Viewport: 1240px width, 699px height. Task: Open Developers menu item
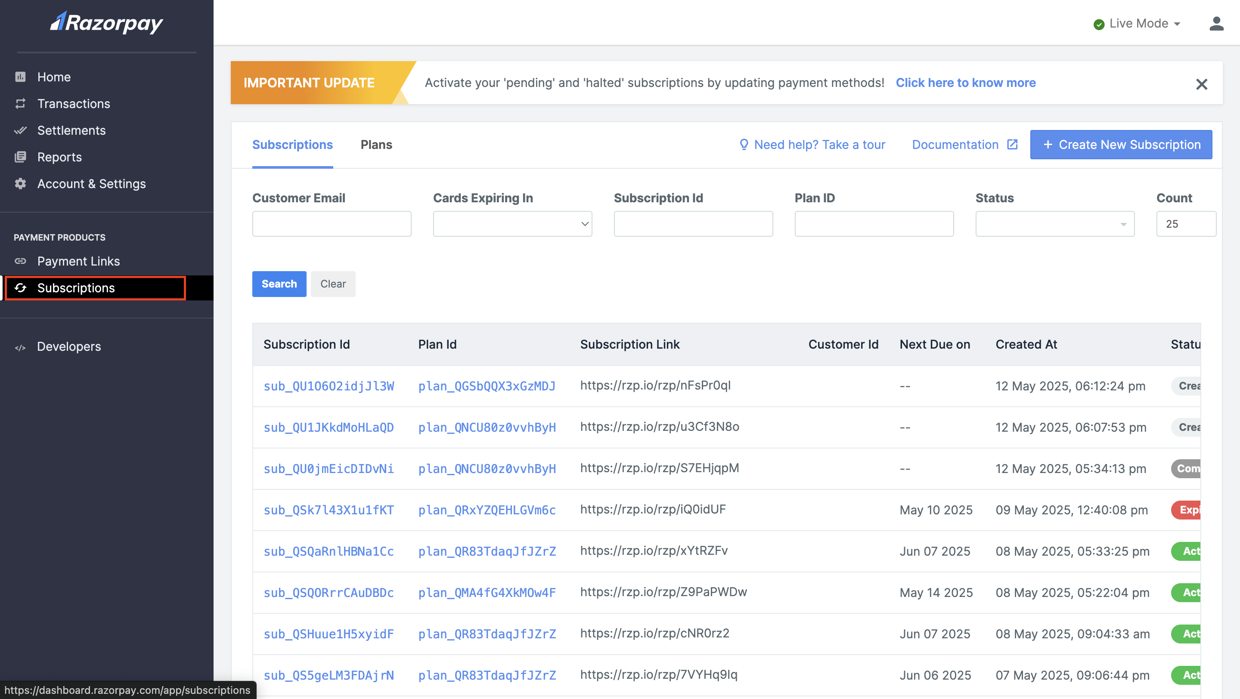(69, 346)
